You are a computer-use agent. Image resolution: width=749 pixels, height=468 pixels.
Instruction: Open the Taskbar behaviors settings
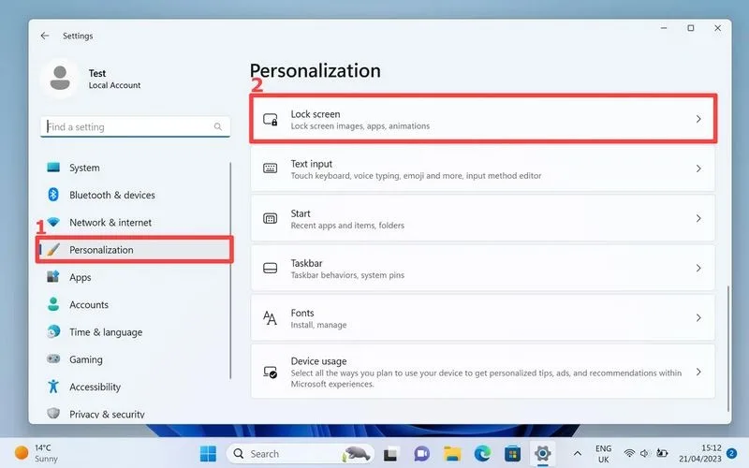tap(482, 268)
